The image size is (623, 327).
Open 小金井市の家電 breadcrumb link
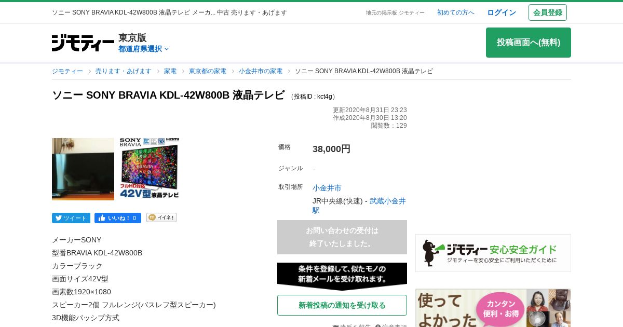(x=261, y=71)
